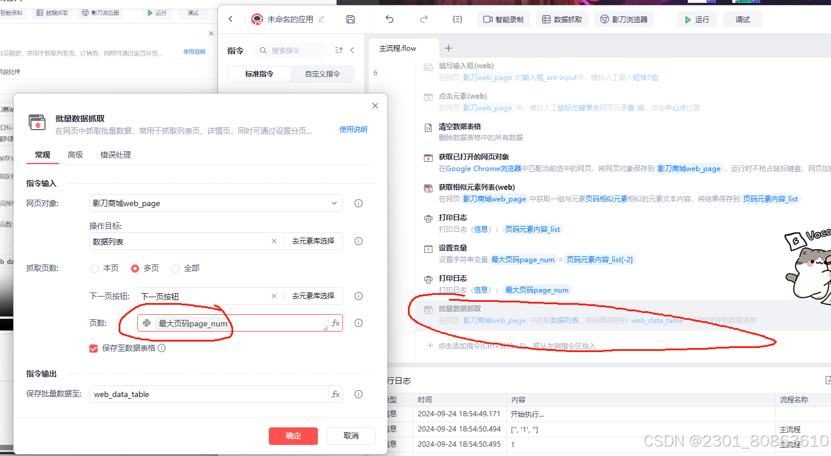Click the fx icon in 保存批量数据至 field
The height and width of the screenshot is (456, 831).
point(335,394)
